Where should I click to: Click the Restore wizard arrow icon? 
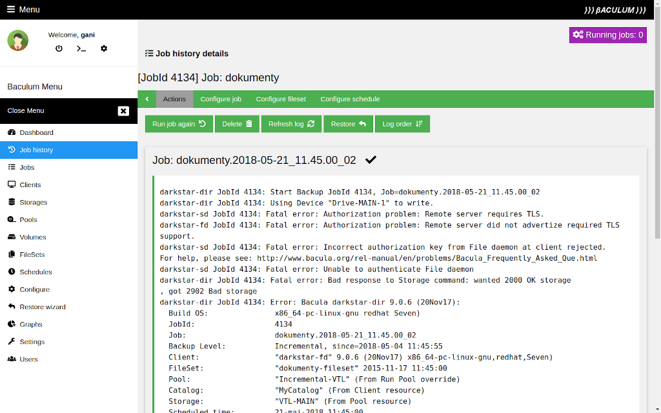pos(12,307)
